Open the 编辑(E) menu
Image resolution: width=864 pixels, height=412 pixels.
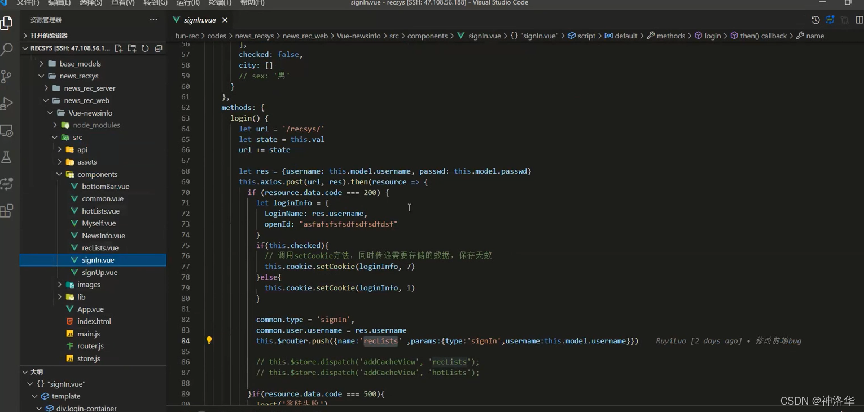point(59,3)
